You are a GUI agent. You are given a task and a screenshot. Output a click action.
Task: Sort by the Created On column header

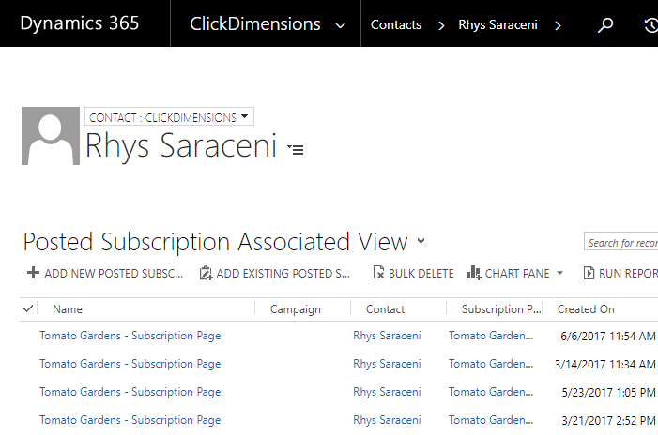586,309
